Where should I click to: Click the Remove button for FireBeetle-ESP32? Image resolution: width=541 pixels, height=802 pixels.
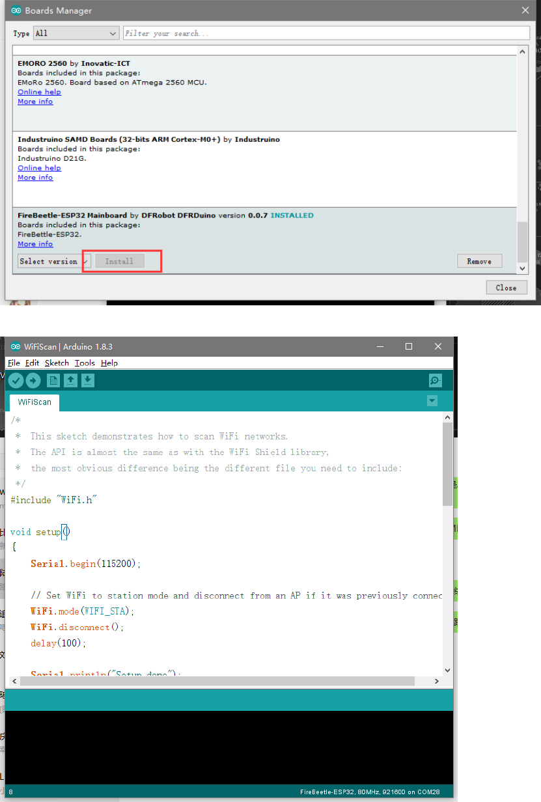479,261
